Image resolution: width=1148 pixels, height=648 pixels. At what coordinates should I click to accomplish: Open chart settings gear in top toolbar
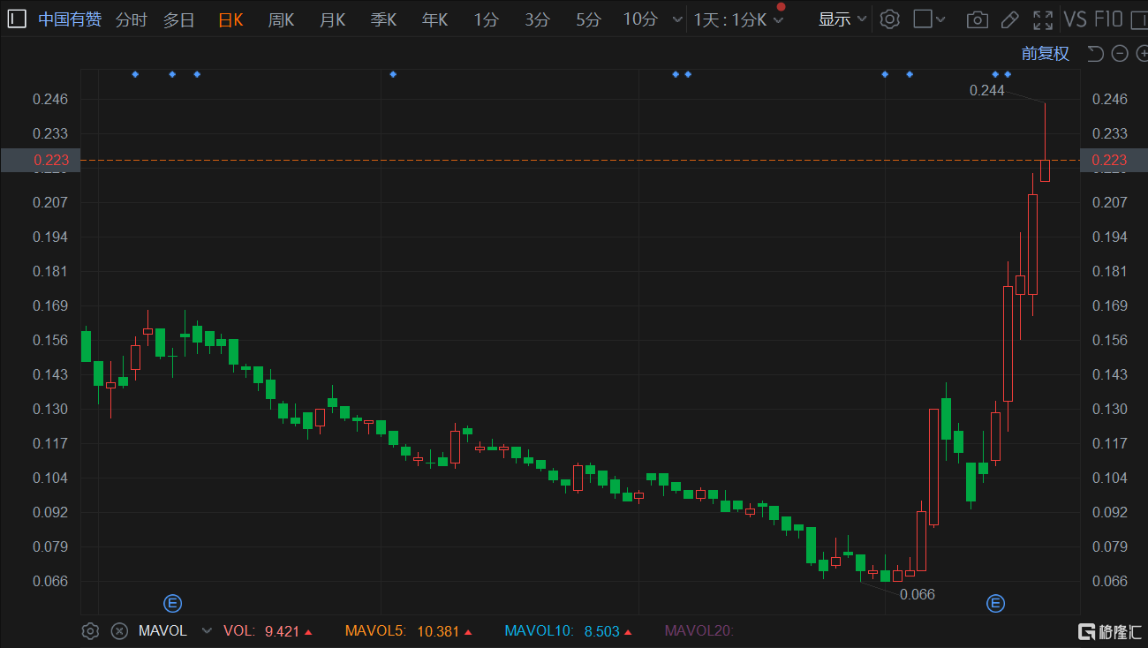pyautogui.click(x=890, y=19)
